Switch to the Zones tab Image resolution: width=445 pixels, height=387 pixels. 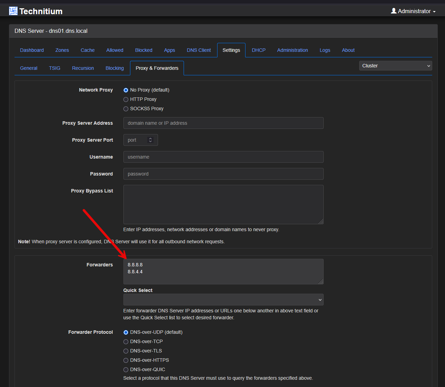(62, 50)
